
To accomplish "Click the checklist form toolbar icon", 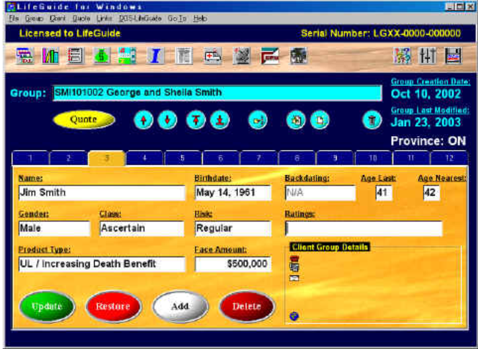I will coord(75,56).
